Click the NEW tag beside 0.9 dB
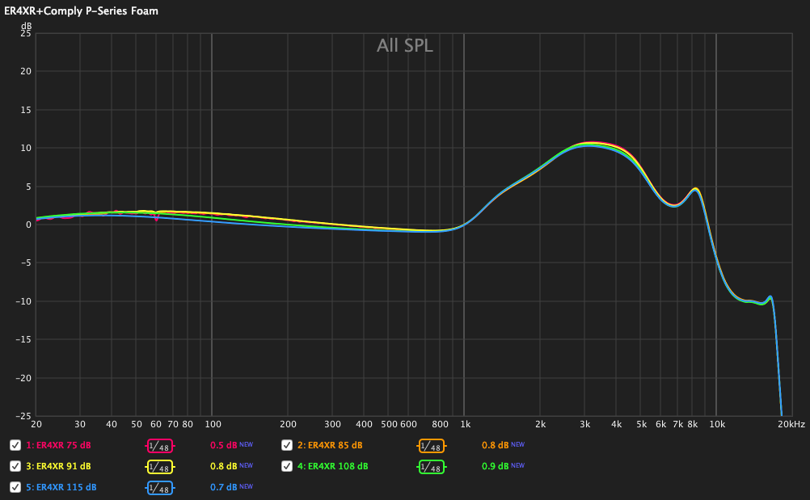810x500 pixels. pyautogui.click(x=517, y=465)
